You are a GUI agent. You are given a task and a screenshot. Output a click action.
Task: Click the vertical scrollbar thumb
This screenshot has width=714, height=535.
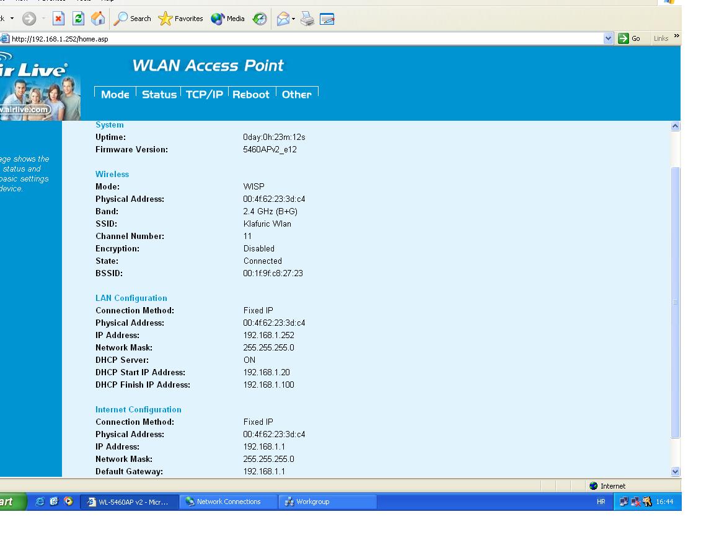[676, 303]
